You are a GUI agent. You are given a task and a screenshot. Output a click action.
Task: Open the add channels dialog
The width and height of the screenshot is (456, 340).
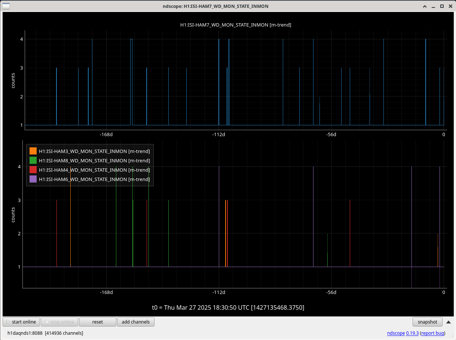[136, 322]
